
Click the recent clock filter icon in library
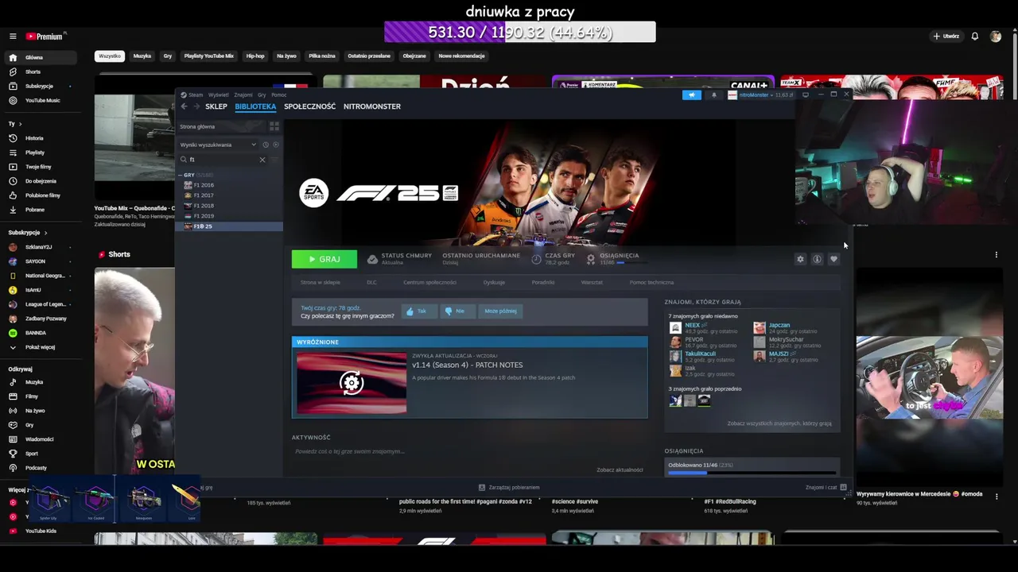tap(266, 145)
